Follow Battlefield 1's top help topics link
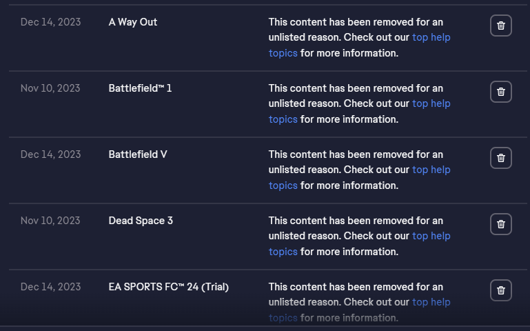 coord(431,103)
